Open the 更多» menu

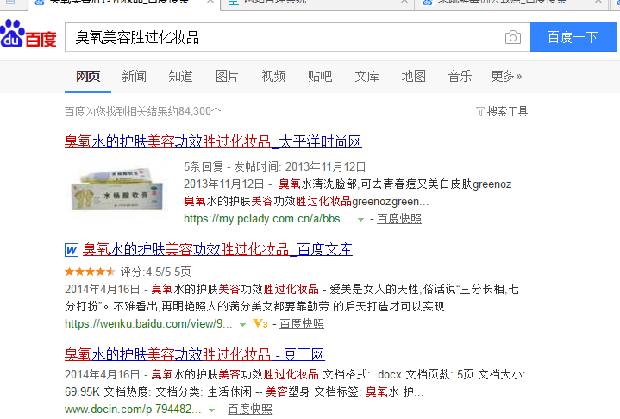(506, 76)
